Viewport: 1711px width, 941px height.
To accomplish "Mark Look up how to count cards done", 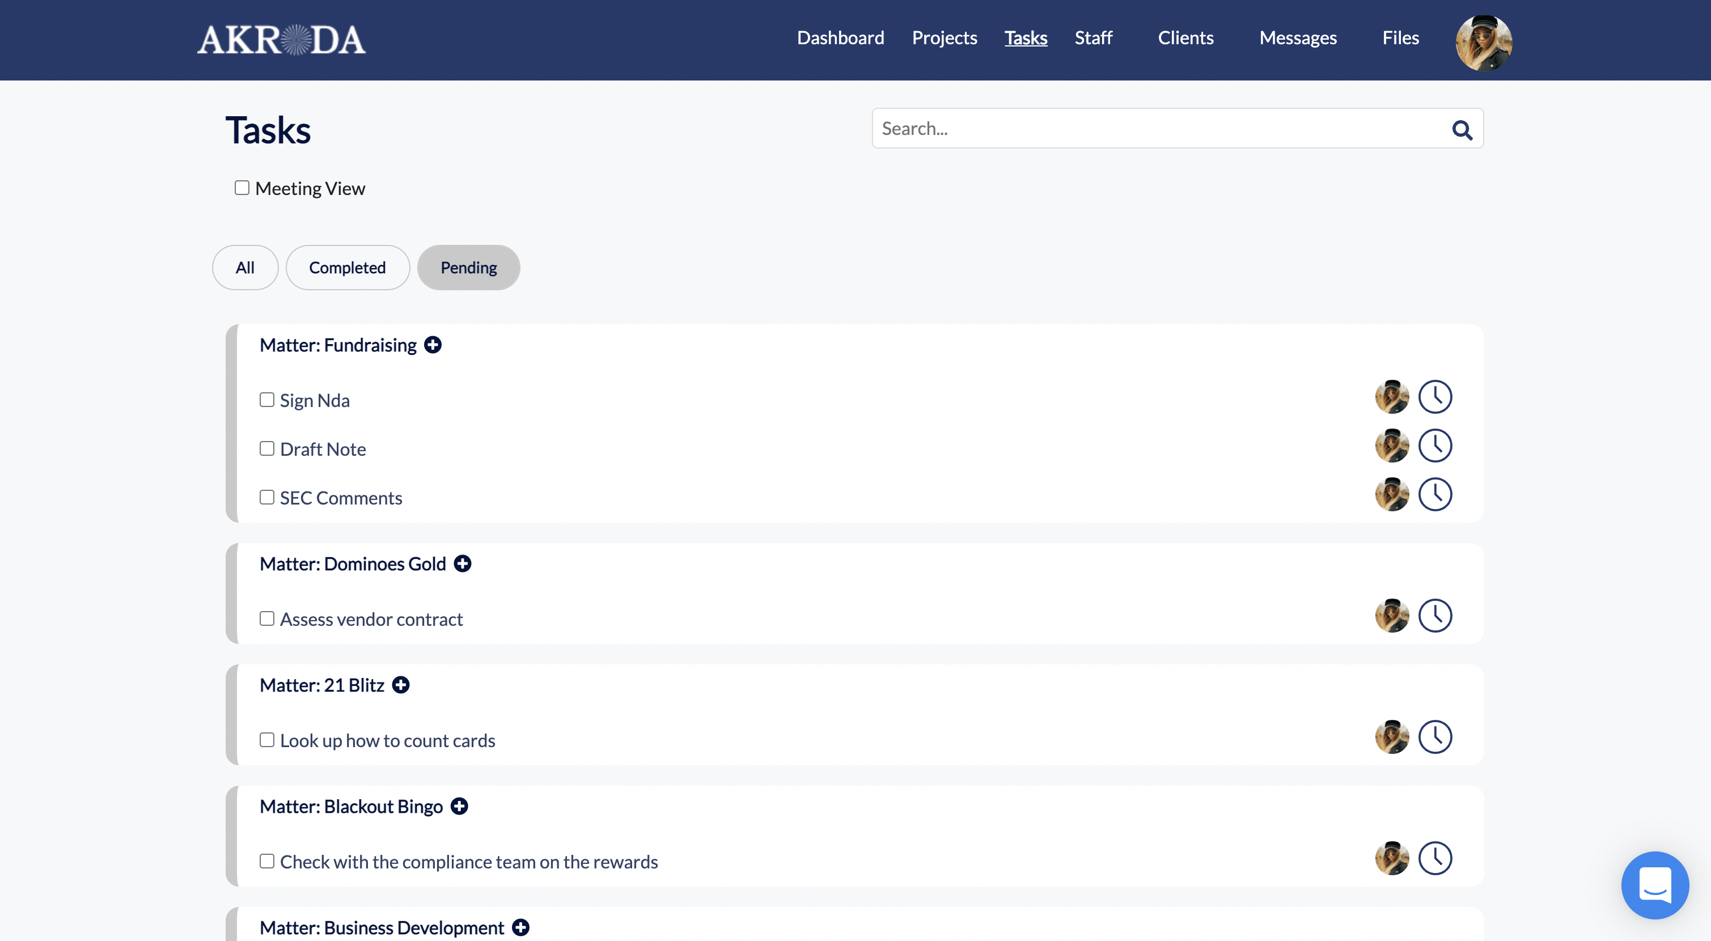I will [267, 739].
